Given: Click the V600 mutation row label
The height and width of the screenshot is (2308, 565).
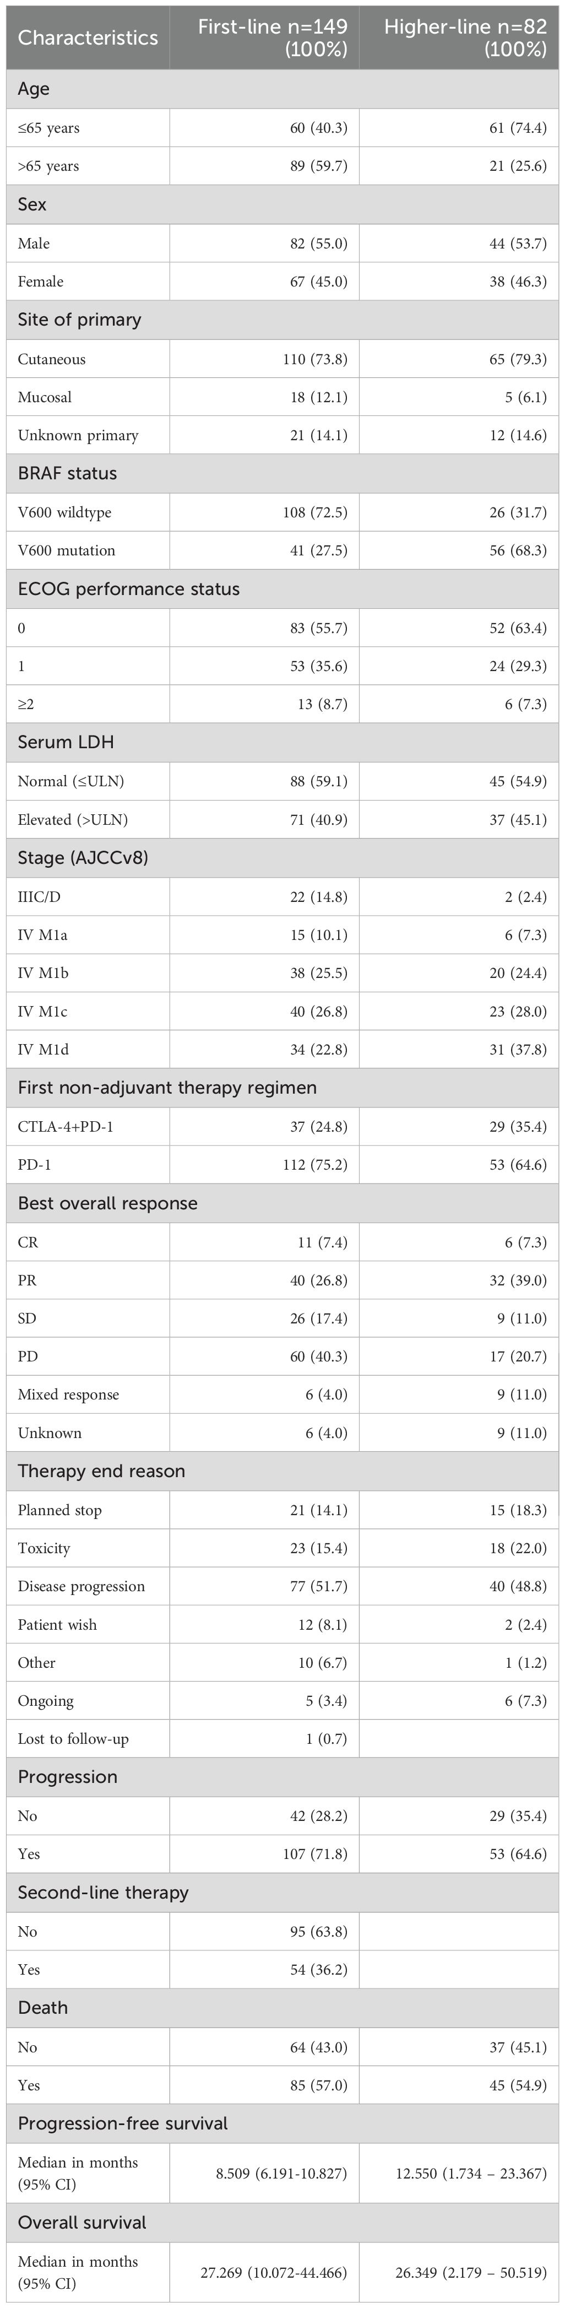Looking at the screenshot, I should (x=66, y=550).
